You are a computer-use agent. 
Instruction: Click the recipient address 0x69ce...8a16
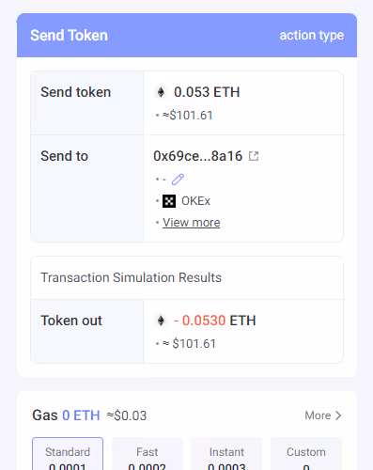[x=197, y=156]
